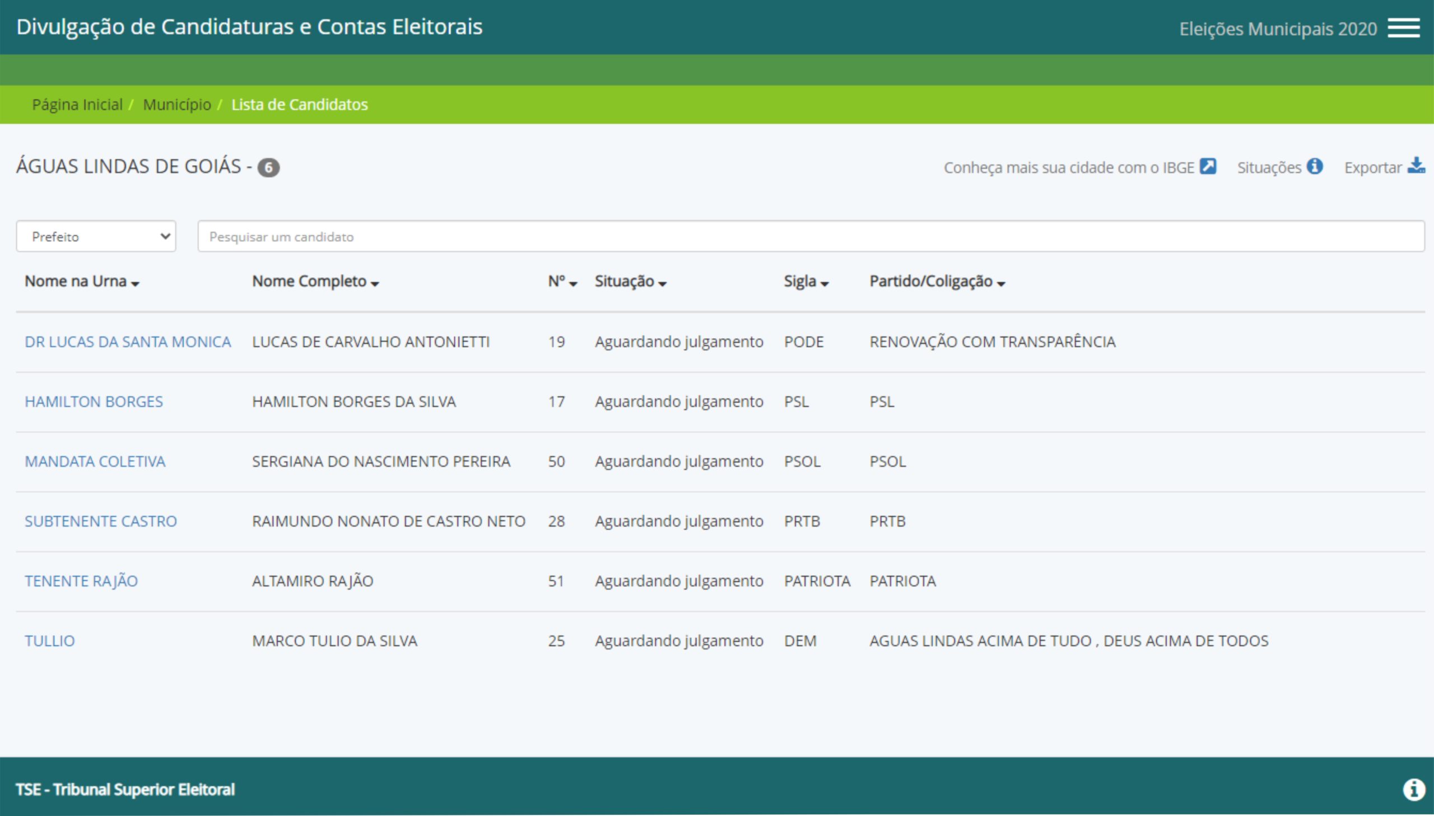
Task: Click TSE - Tribunal Superior Eleitoral footer text
Action: (x=125, y=790)
